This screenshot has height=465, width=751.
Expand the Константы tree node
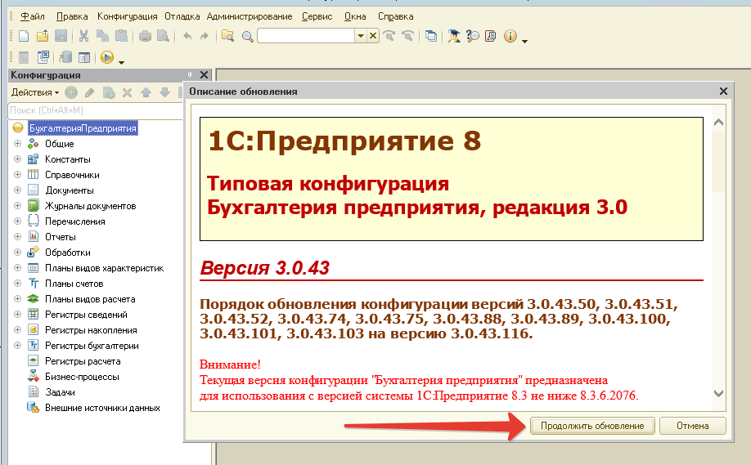pyautogui.click(x=18, y=159)
